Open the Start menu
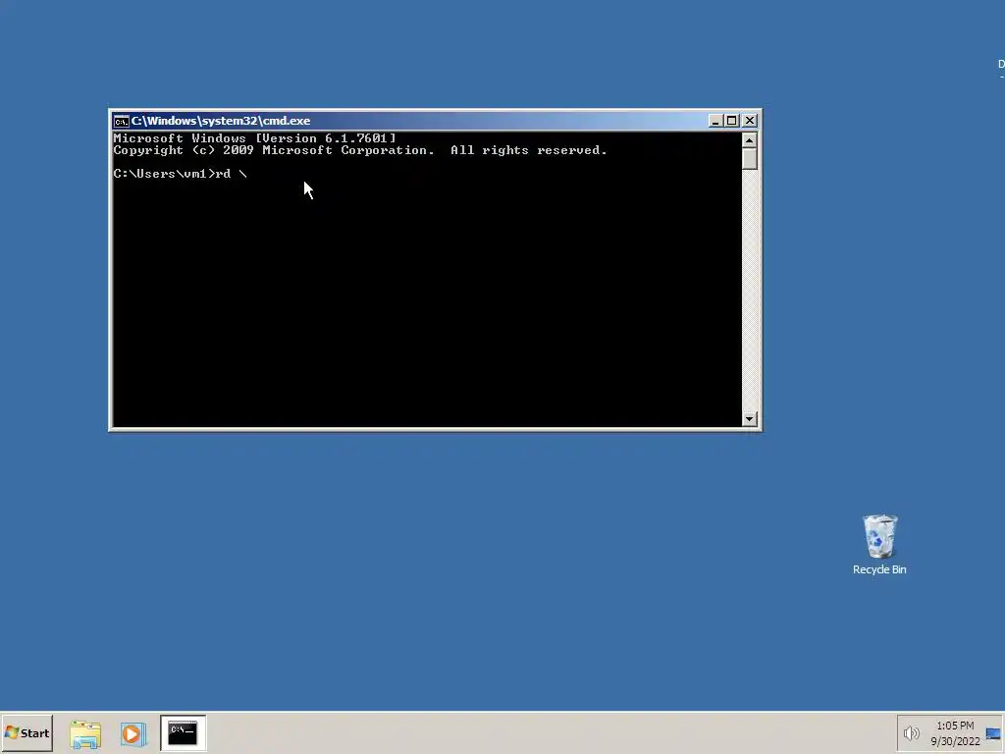1005x754 pixels. click(26, 732)
